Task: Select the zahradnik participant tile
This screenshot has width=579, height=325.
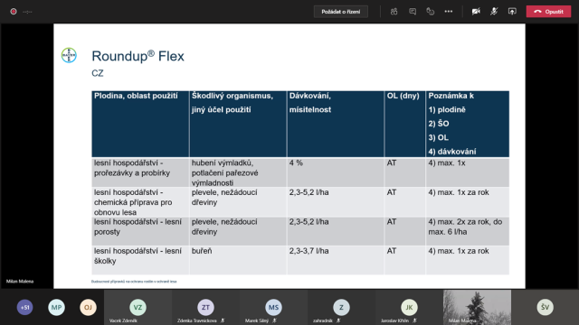Action: (x=341, y=307)
